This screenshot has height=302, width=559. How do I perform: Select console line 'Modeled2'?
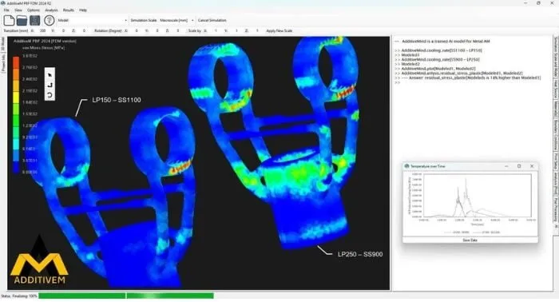(x=410, y=64)
